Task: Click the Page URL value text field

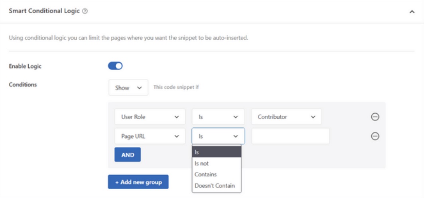Action: click(290, 136)
